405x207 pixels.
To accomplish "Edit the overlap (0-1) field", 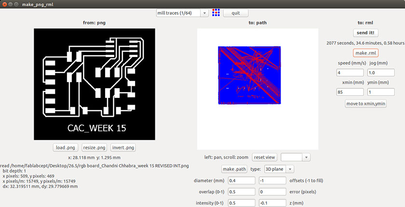I will tap(242, 192).
